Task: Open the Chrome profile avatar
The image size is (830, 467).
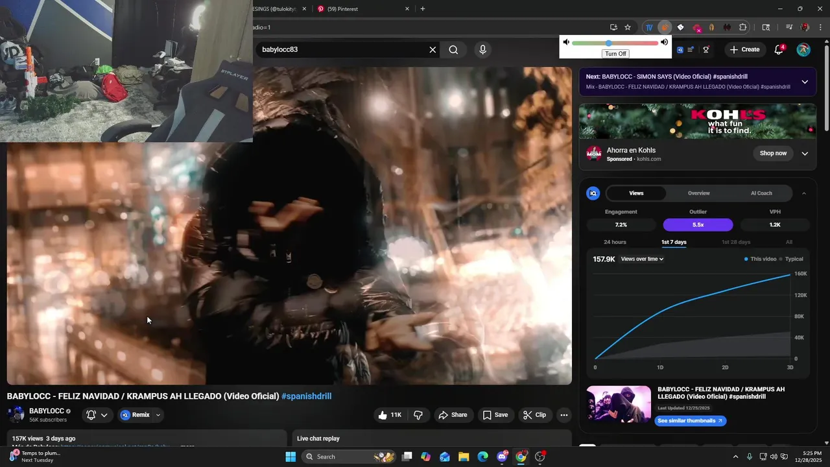Action: (805, 27)
